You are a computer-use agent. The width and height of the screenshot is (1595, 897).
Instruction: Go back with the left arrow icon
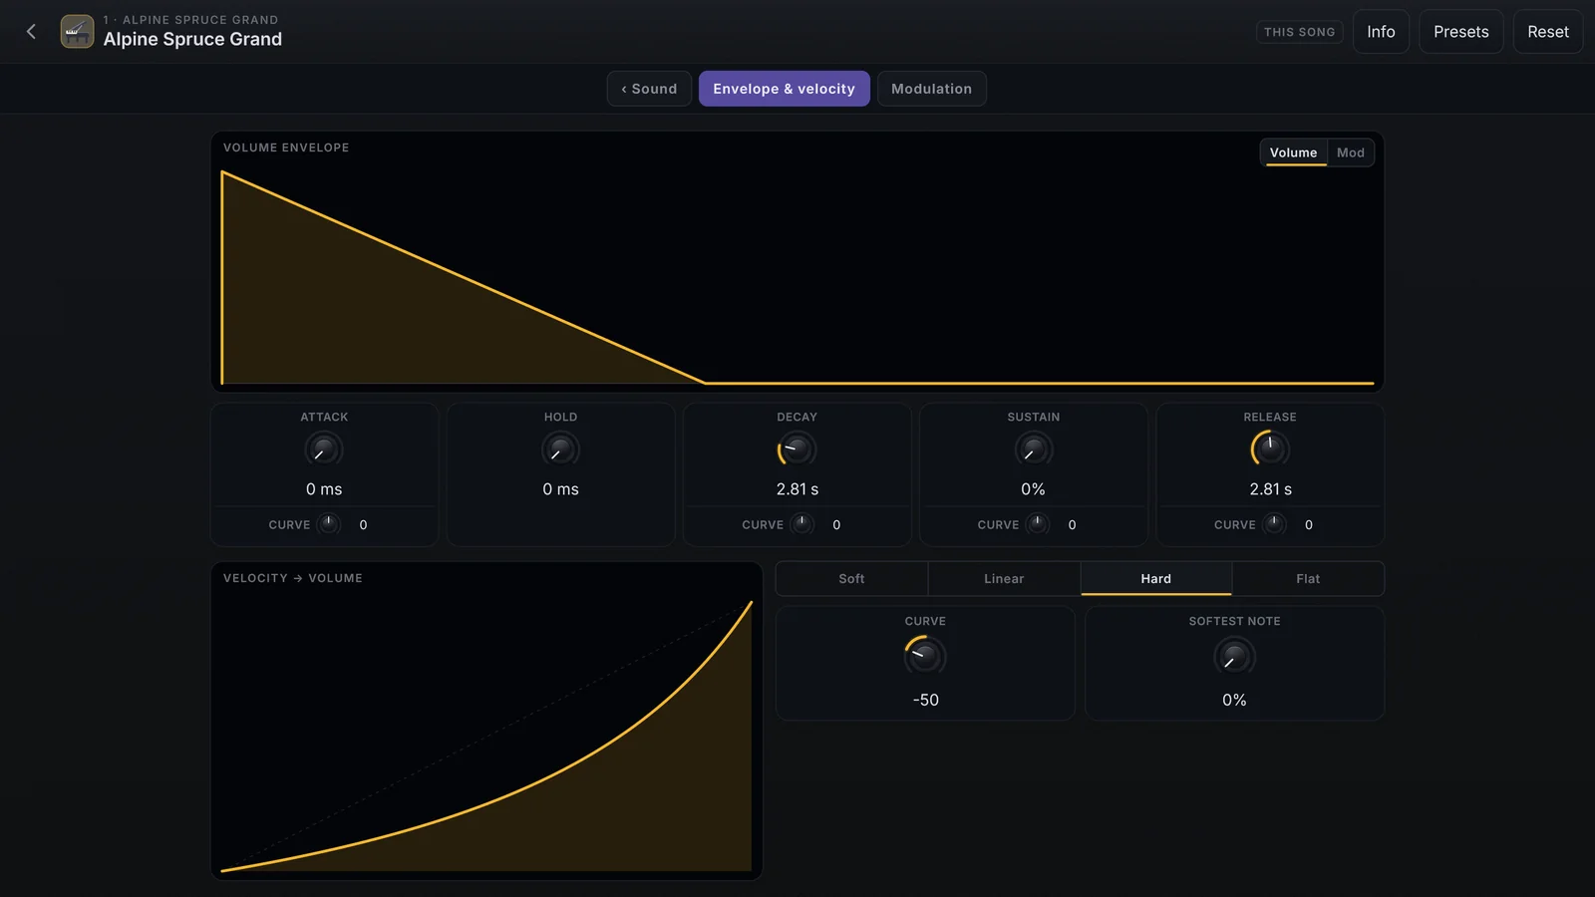click(x=31, y=32)
